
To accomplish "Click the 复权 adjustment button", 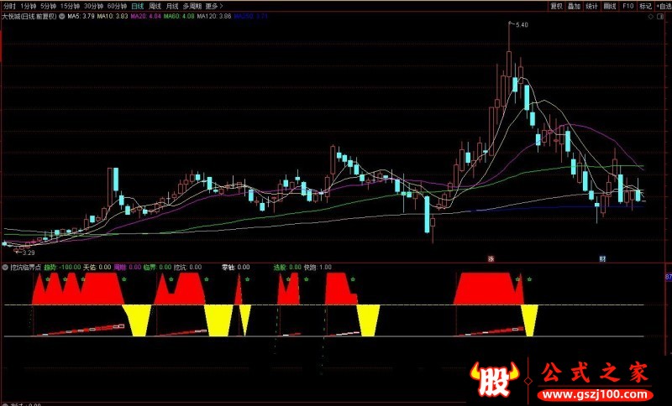I will click(x=556, y=6).
